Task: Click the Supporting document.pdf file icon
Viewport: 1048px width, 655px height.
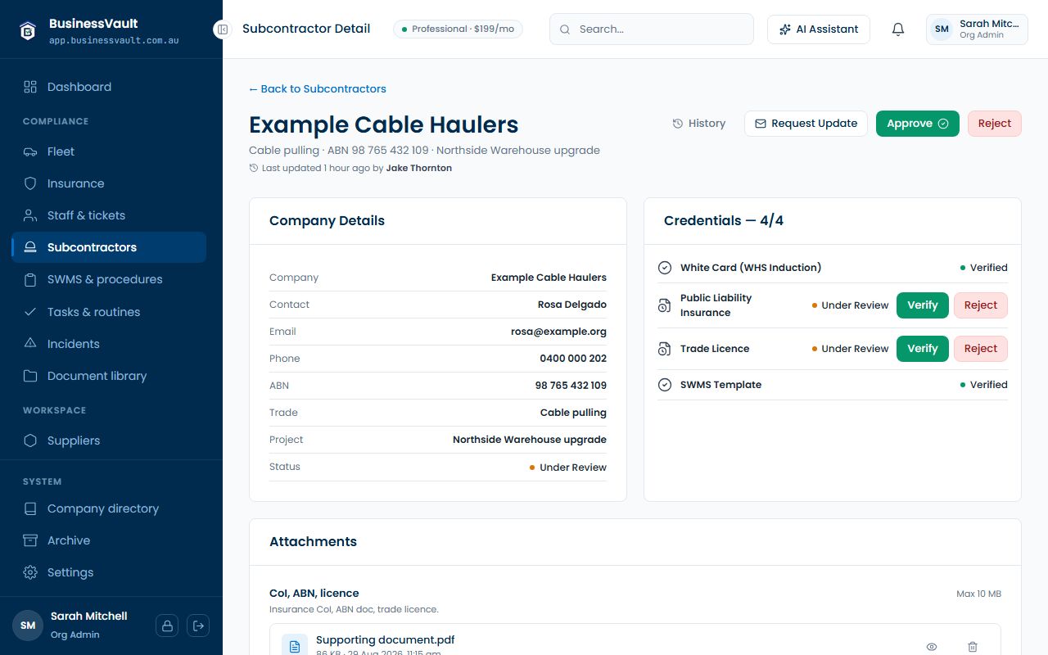Action: 295,646
